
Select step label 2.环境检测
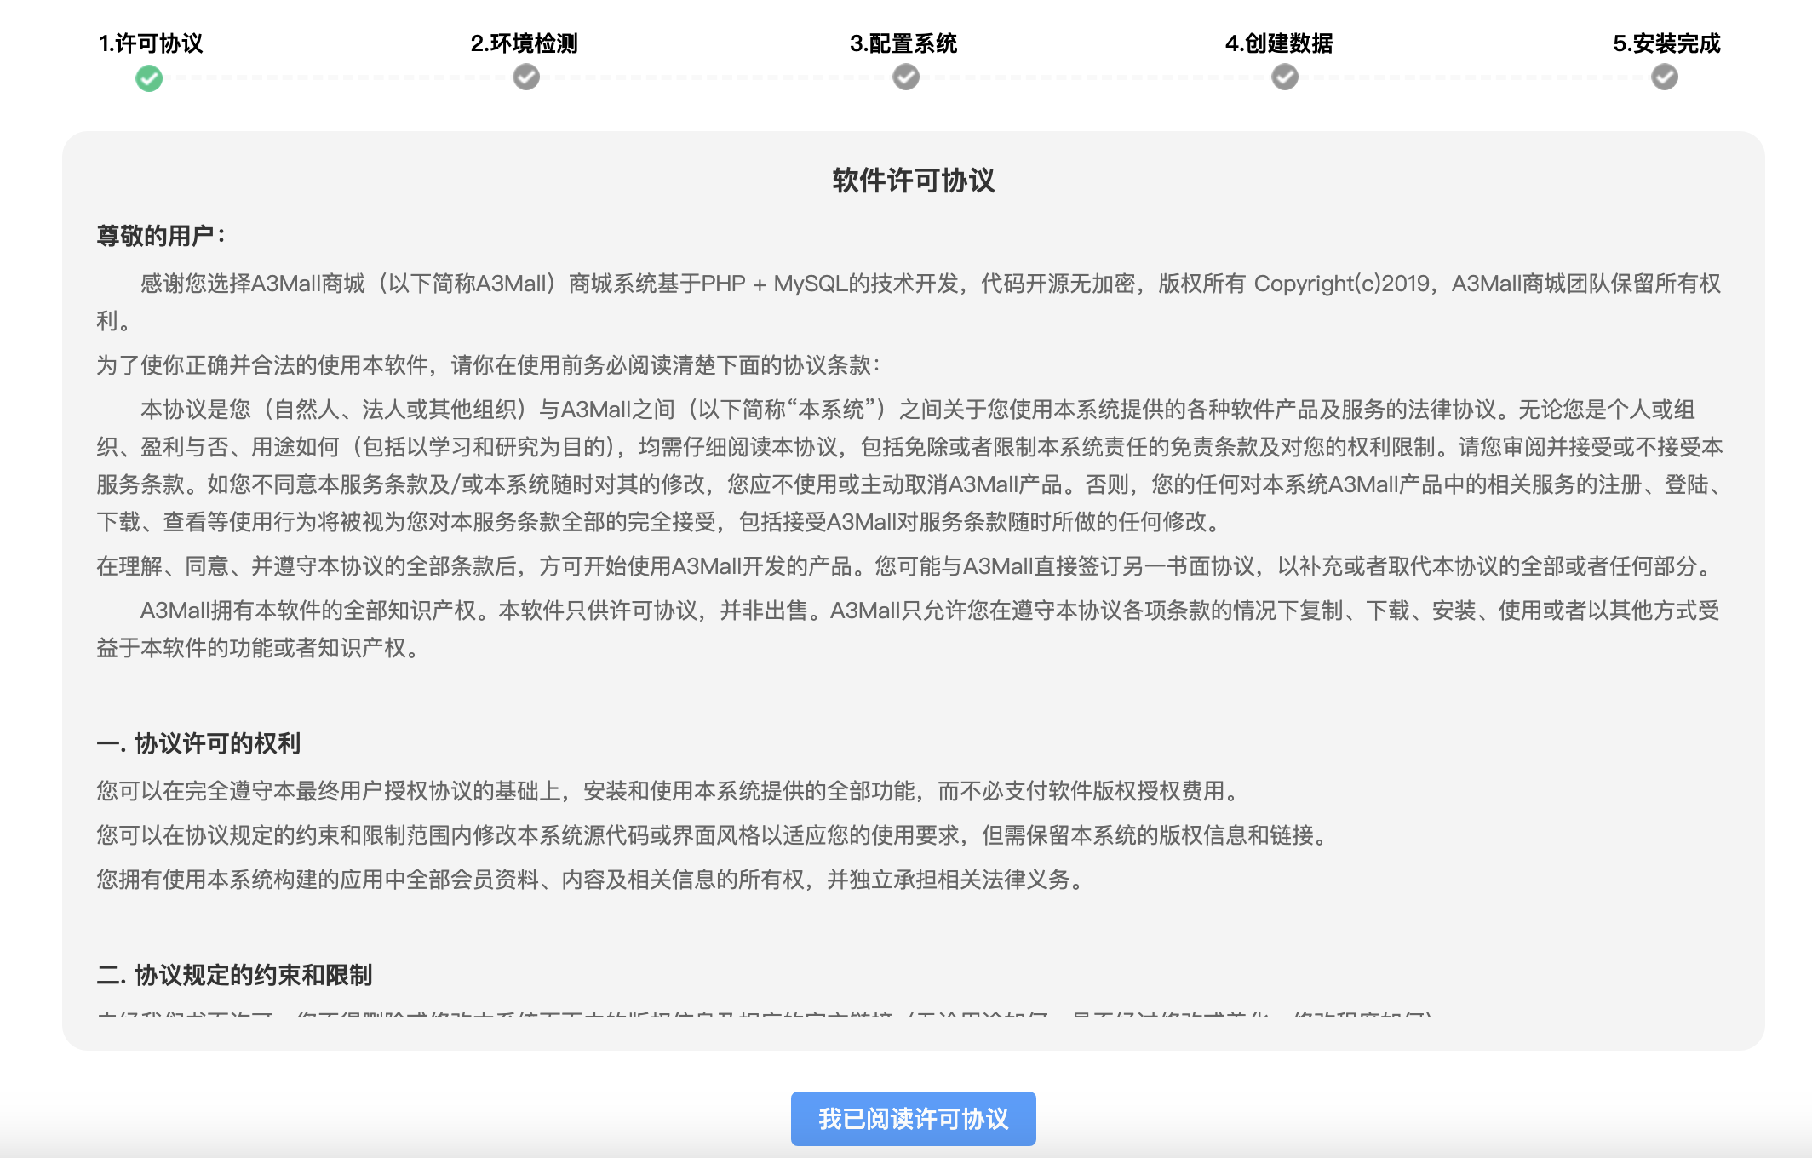coord(525,43)
